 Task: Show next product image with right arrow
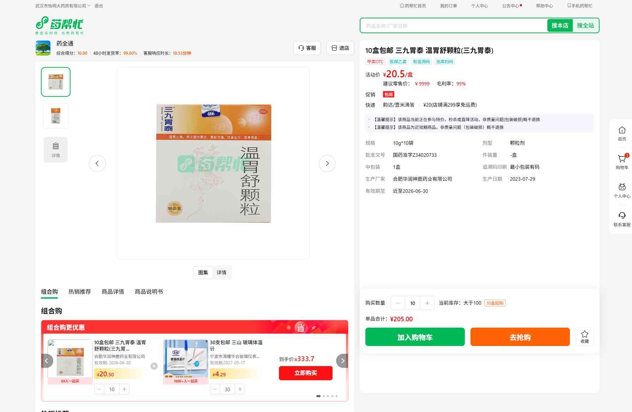point(327,163)
